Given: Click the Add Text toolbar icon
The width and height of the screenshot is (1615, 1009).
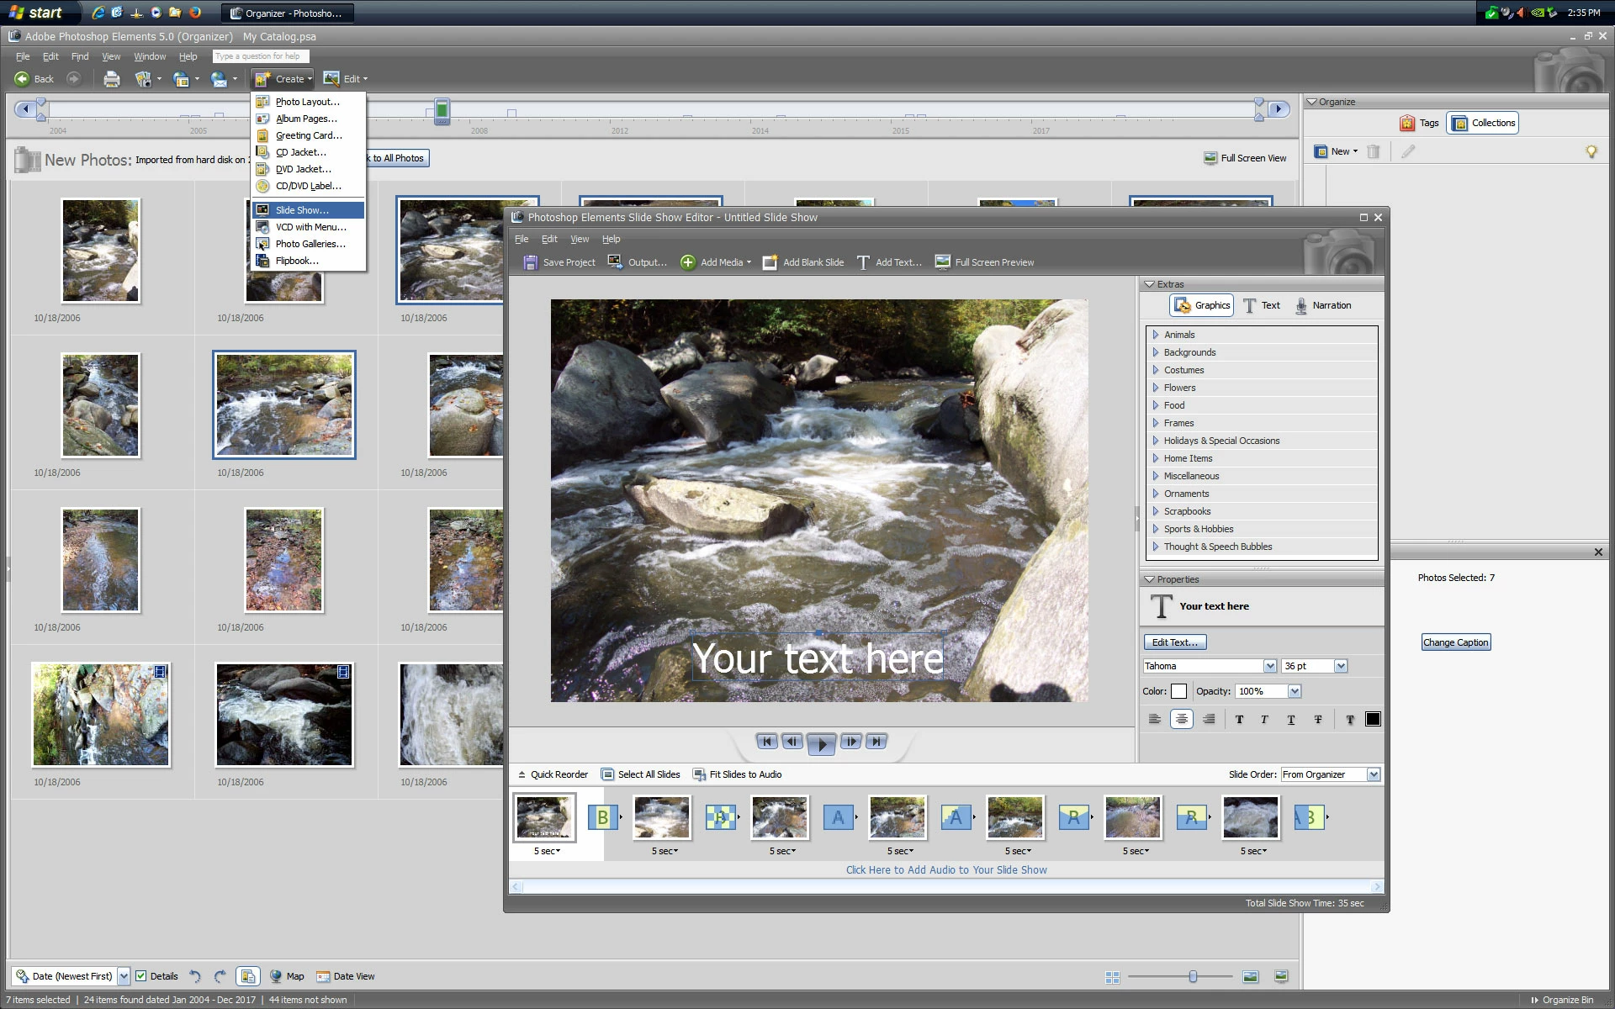Looking at the screenshot, I should click(x=863, y=262).
